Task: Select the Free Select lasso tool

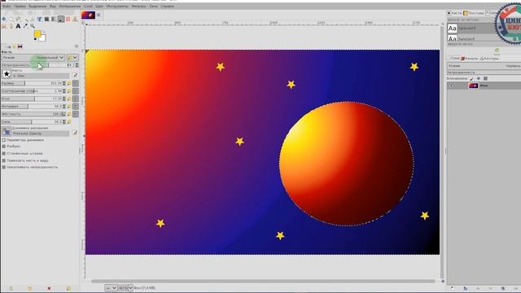Action: pyautogui.click(x=18, y=20)
